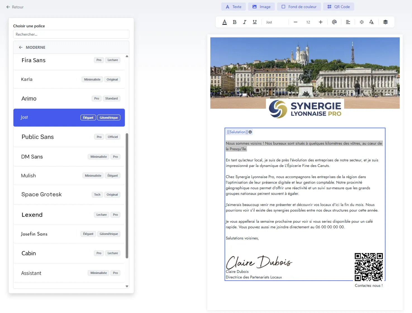Click the @ variable insert icon
The width and height of the screenshot is (412, 313).
tap(334, 22)
